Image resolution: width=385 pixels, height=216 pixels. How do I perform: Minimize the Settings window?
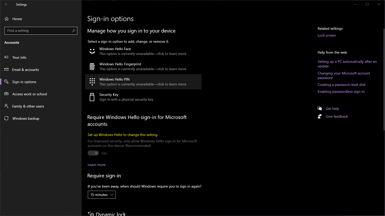click(356, 4)
